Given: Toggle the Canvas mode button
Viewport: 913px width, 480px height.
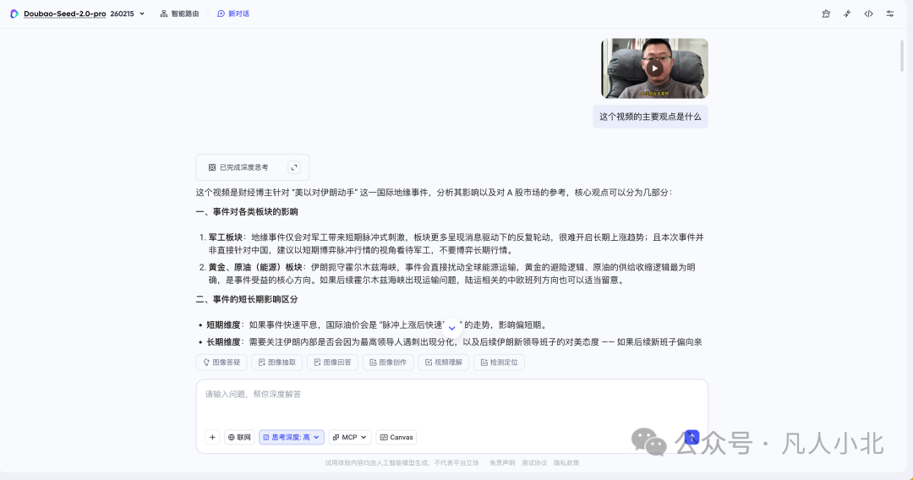Looking at the screenshot, I should tap(396, 437).
